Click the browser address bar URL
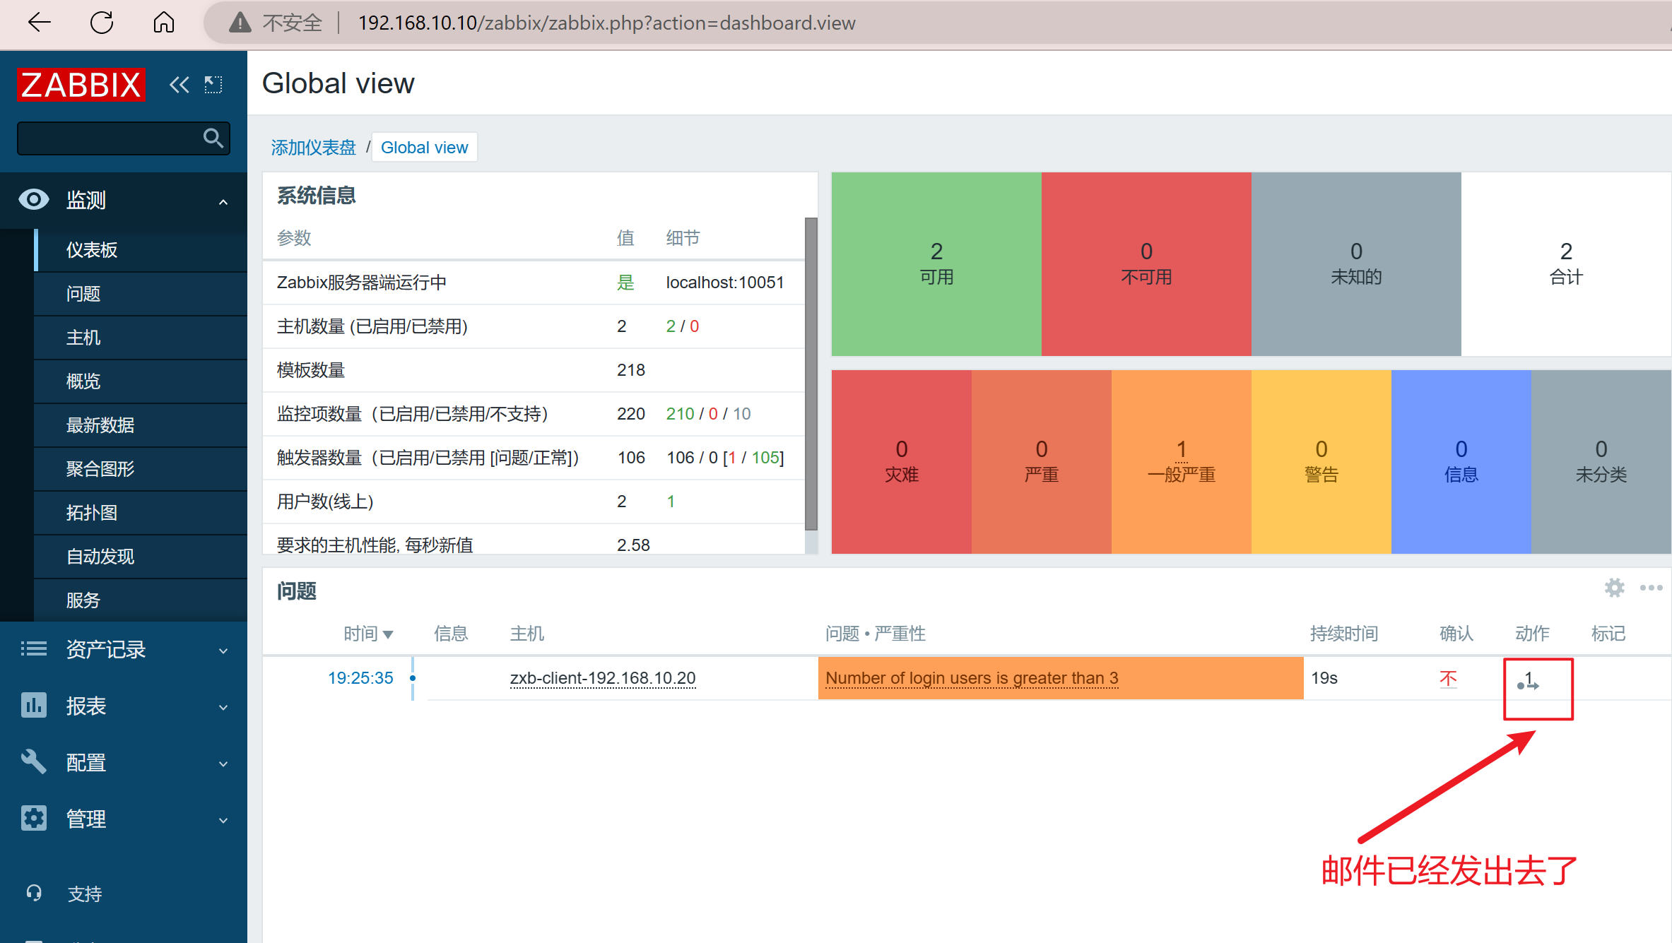Viewport: 1672px width, 943px height. pyautogui.click(x=606, y=23)
